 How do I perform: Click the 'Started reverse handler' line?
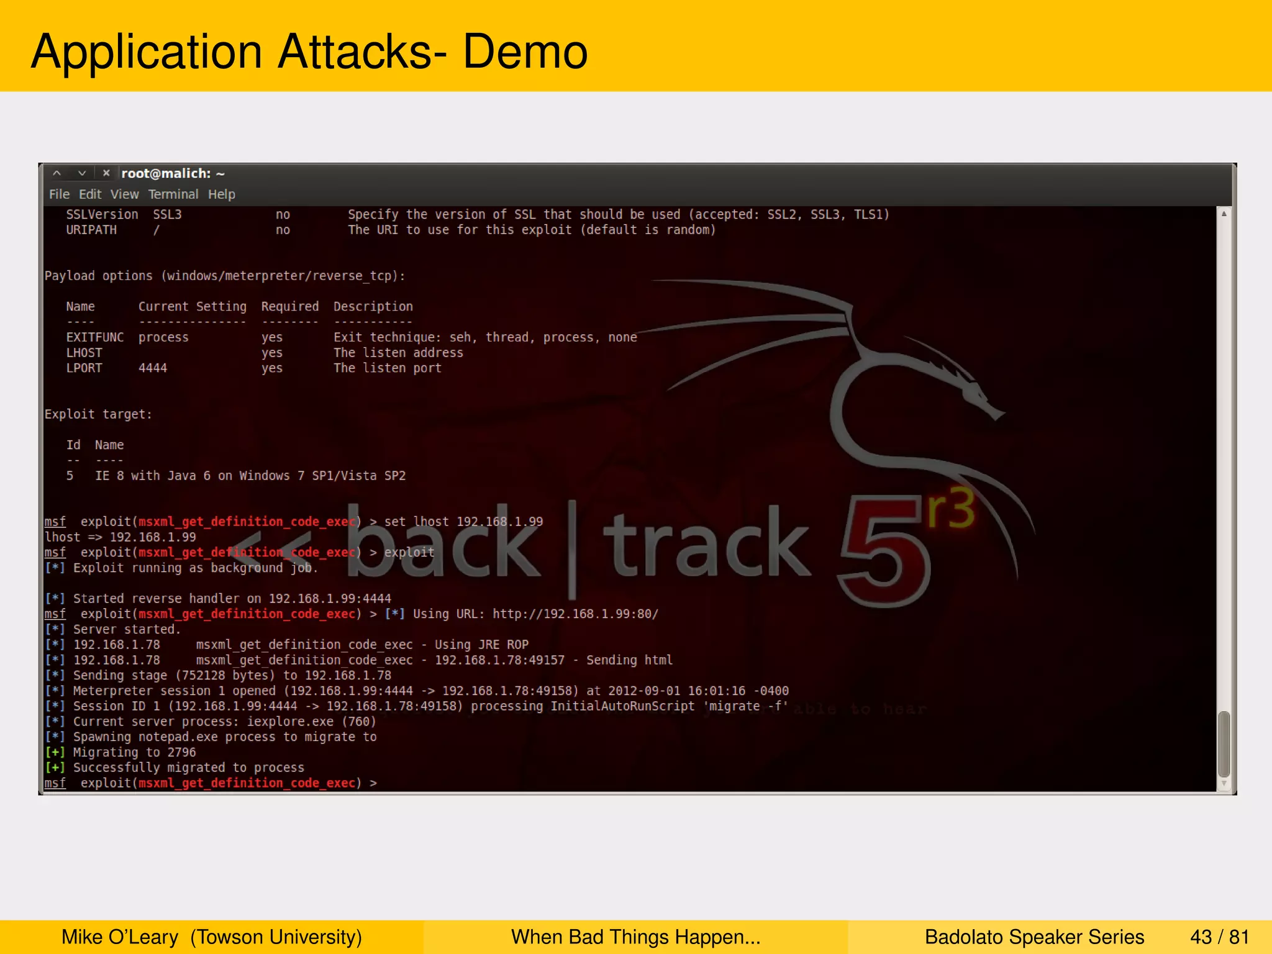218,599
